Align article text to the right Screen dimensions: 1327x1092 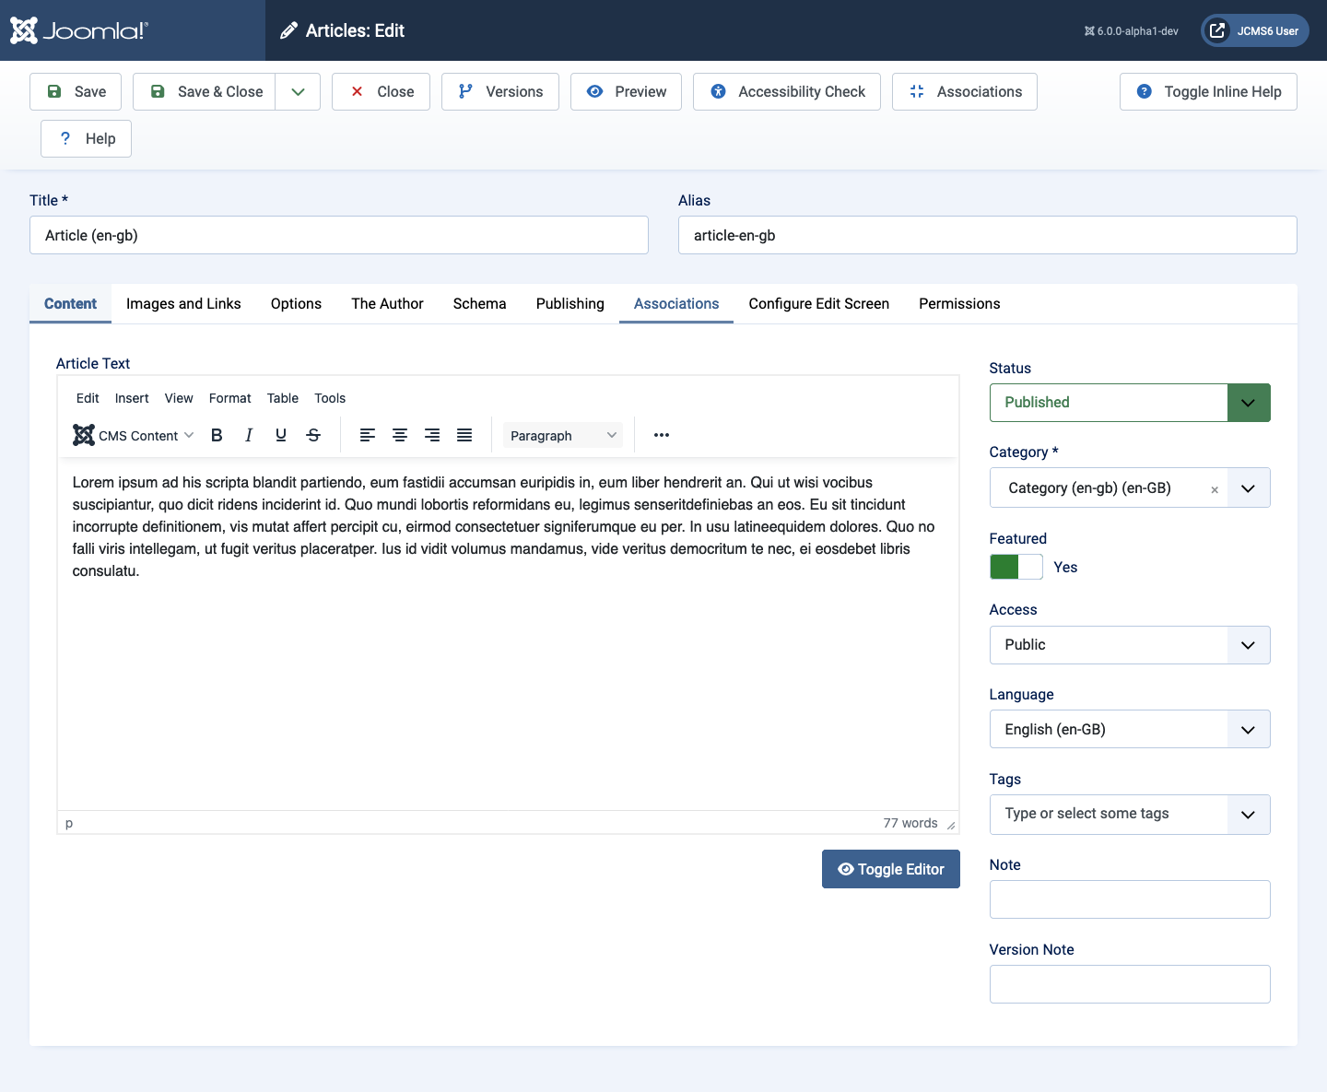click(432, 435)
